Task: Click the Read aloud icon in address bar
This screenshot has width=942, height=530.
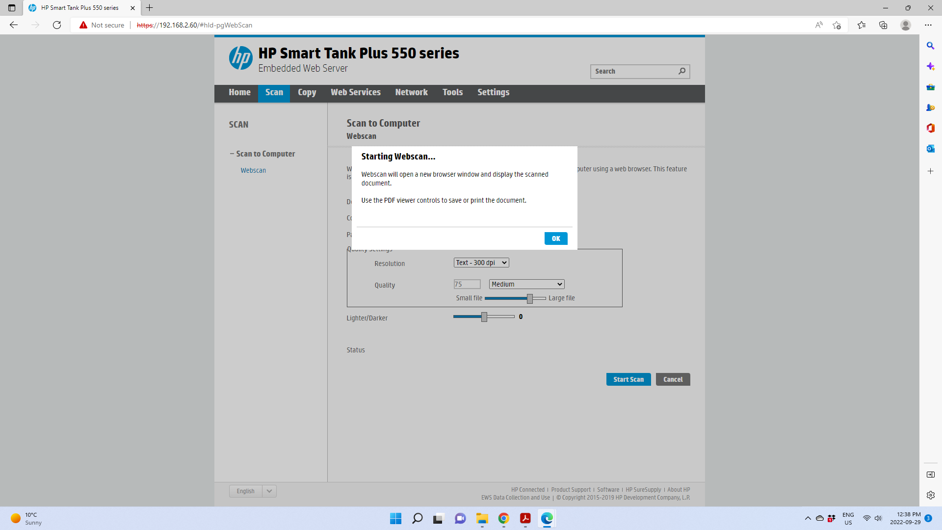Action: click(x=818, y=25)
